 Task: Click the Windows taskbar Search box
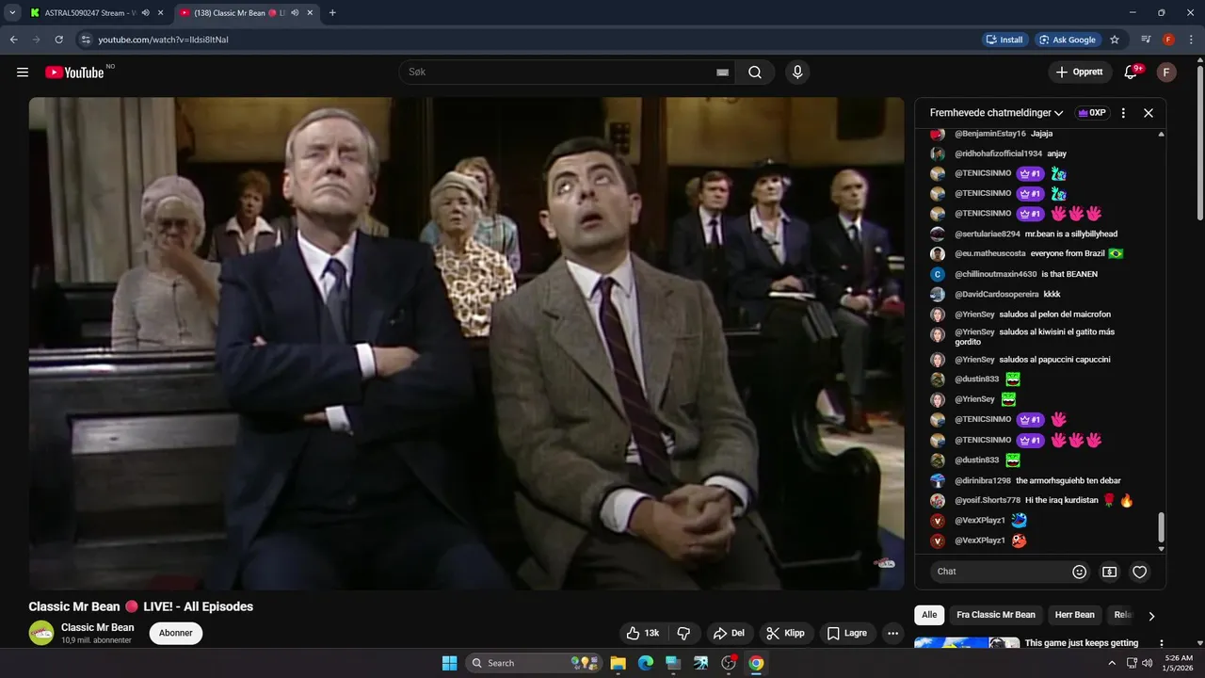pos(533,663)
